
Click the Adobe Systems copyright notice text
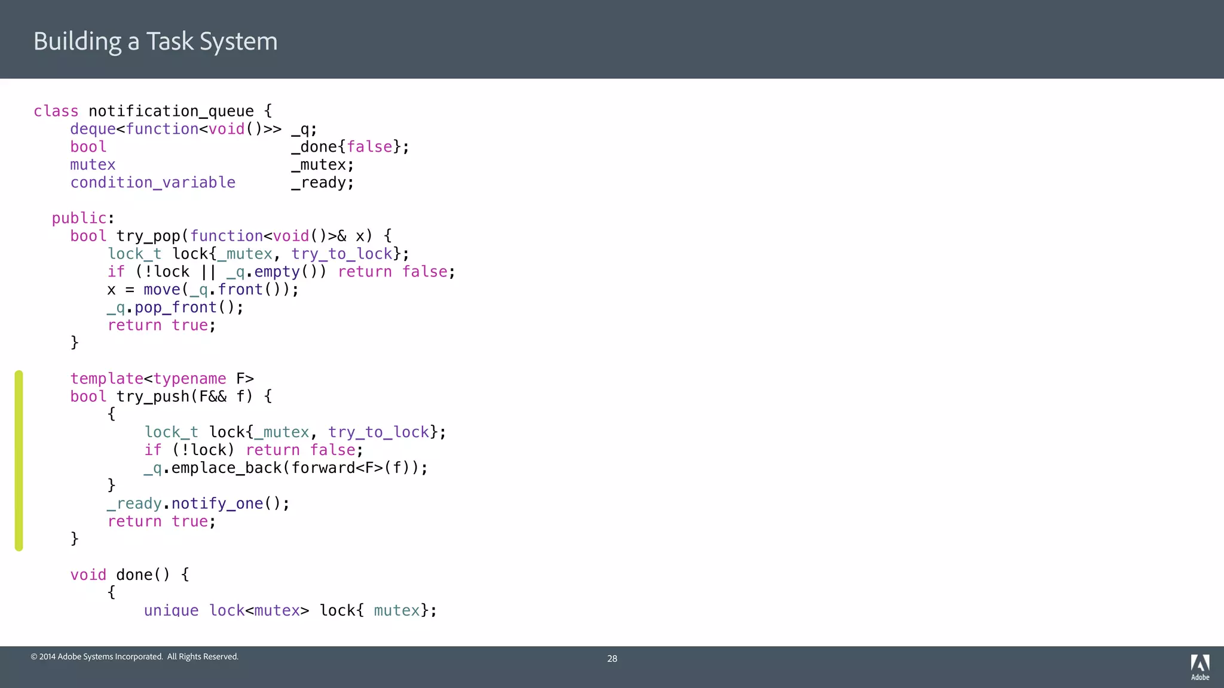(x=134, y=656)
